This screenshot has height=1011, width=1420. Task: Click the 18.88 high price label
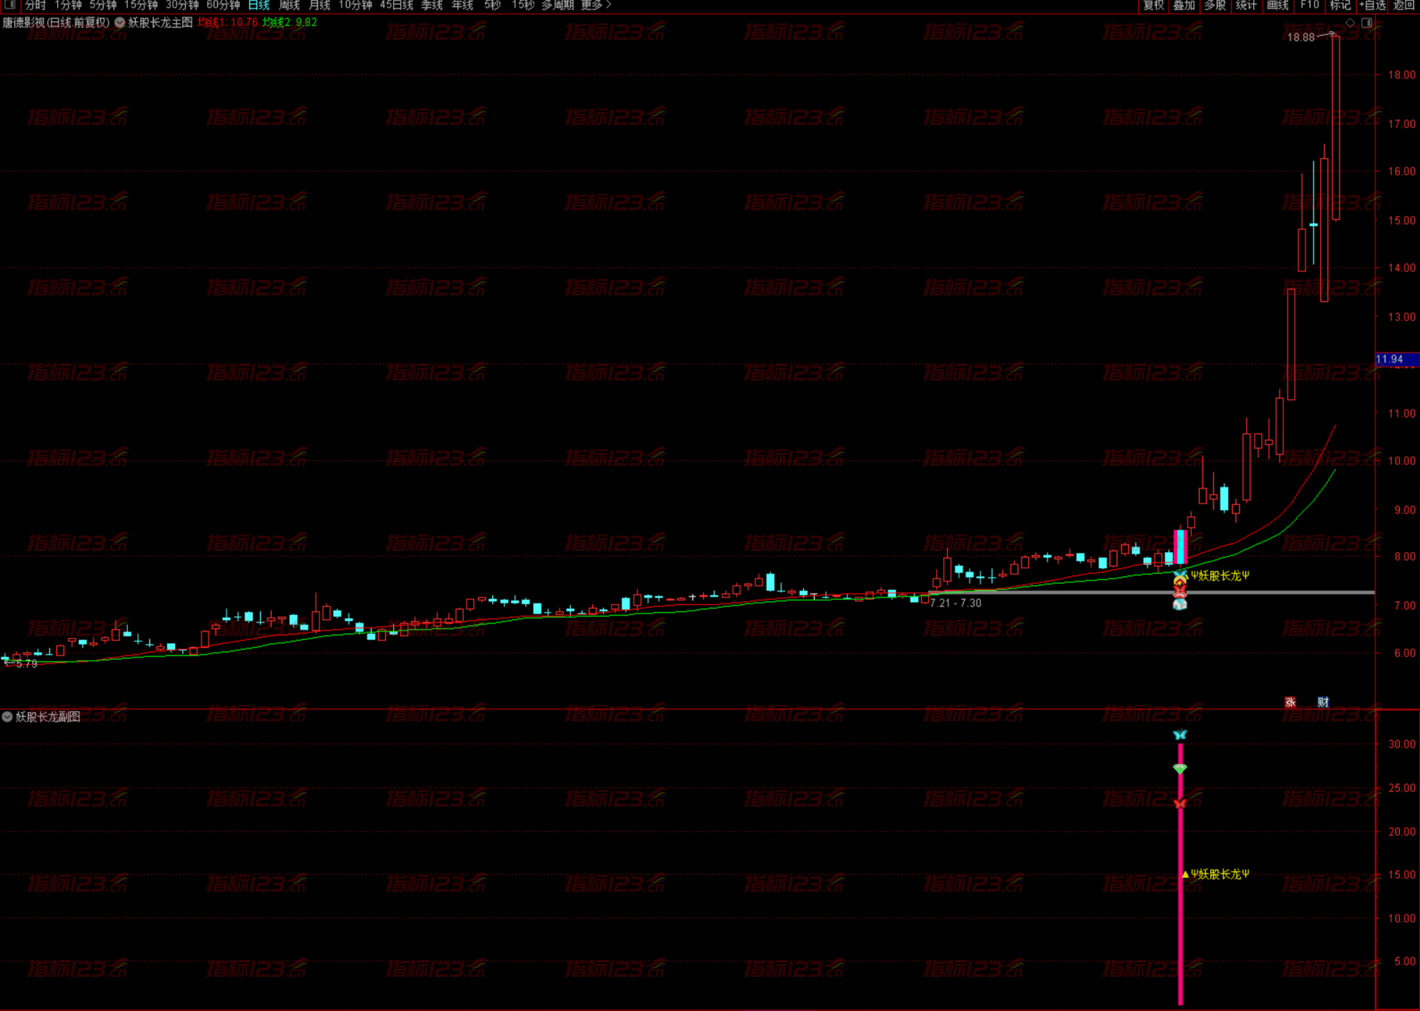click(1300, 38)
